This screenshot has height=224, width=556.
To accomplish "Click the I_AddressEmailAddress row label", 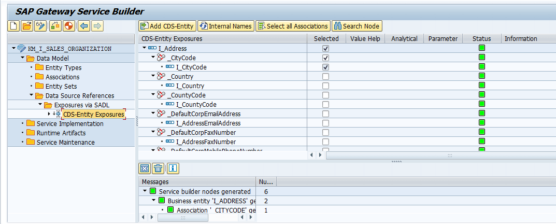I will (208, 123).
